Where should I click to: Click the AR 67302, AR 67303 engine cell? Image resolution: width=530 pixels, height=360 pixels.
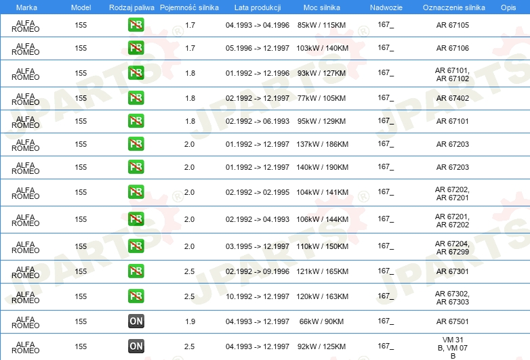point(452,298)
